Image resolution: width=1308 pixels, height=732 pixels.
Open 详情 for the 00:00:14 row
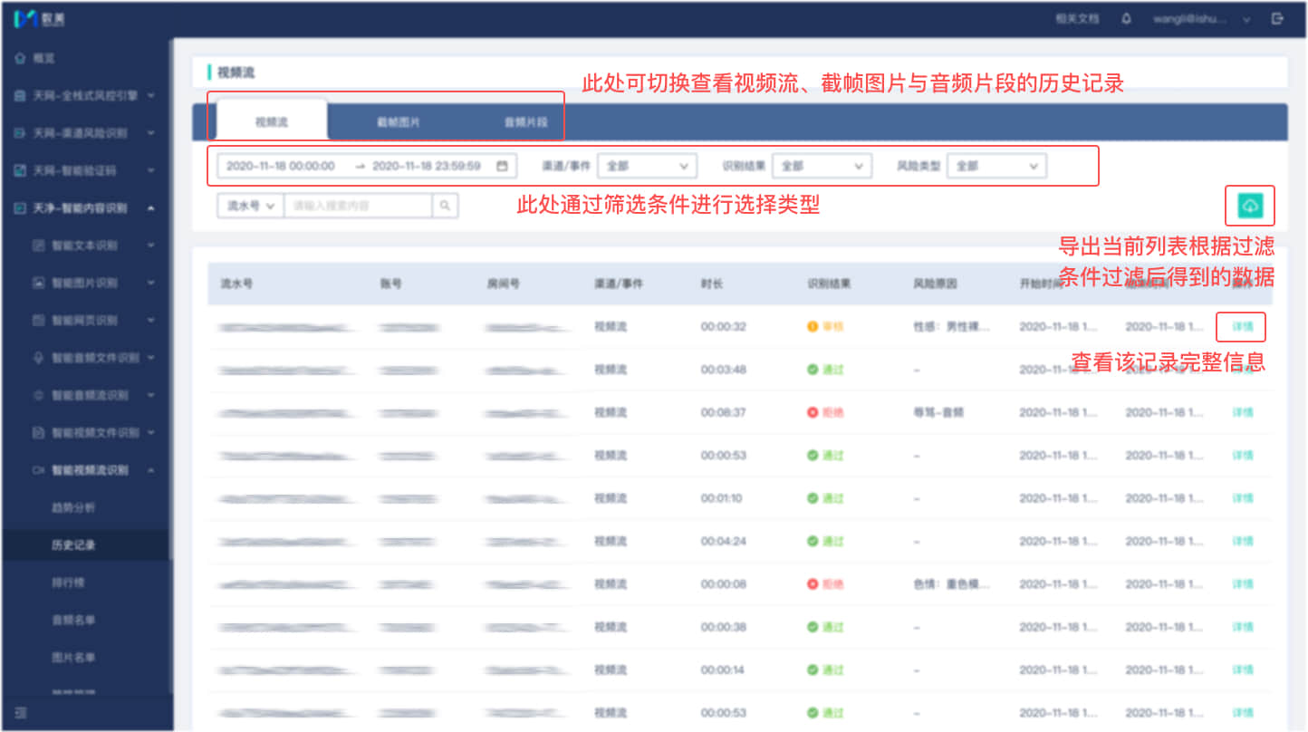(1242, 669)
